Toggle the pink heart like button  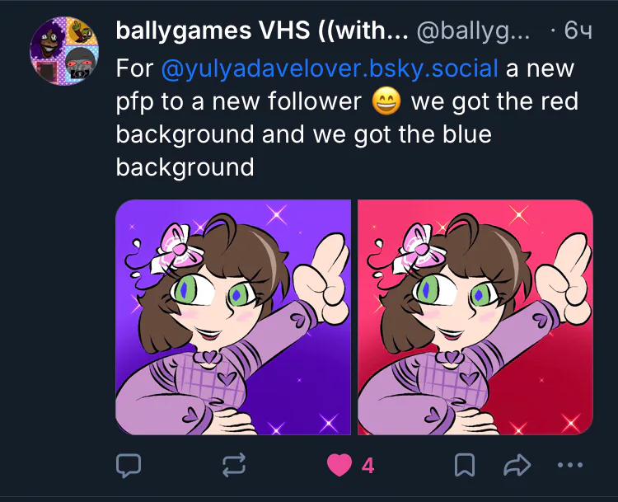click(339, 465)
